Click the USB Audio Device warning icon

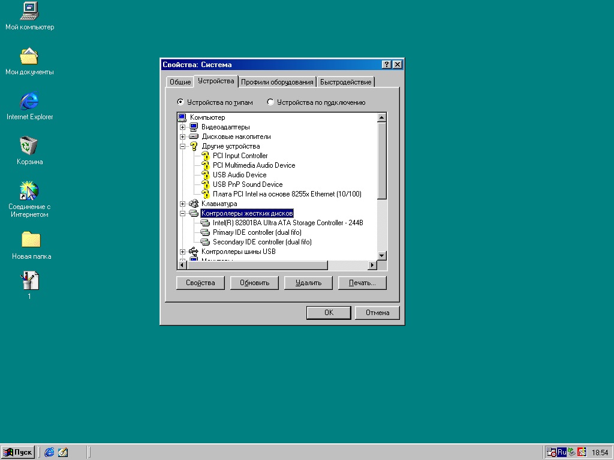tap(206, 175)
